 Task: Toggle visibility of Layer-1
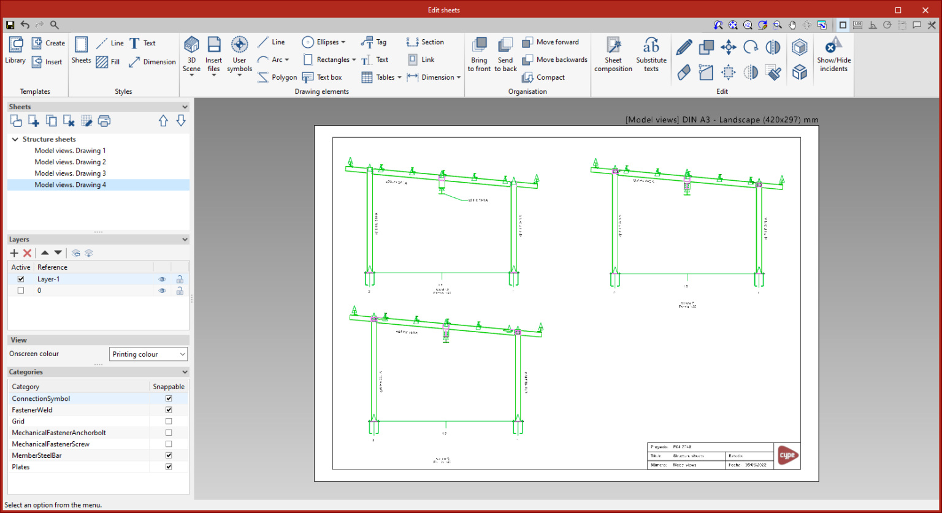click(x=162, y=279)
